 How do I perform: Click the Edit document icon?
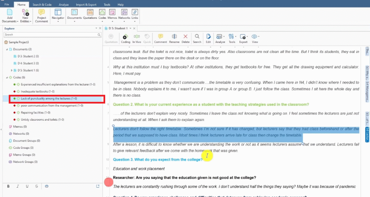pos(208,38)
